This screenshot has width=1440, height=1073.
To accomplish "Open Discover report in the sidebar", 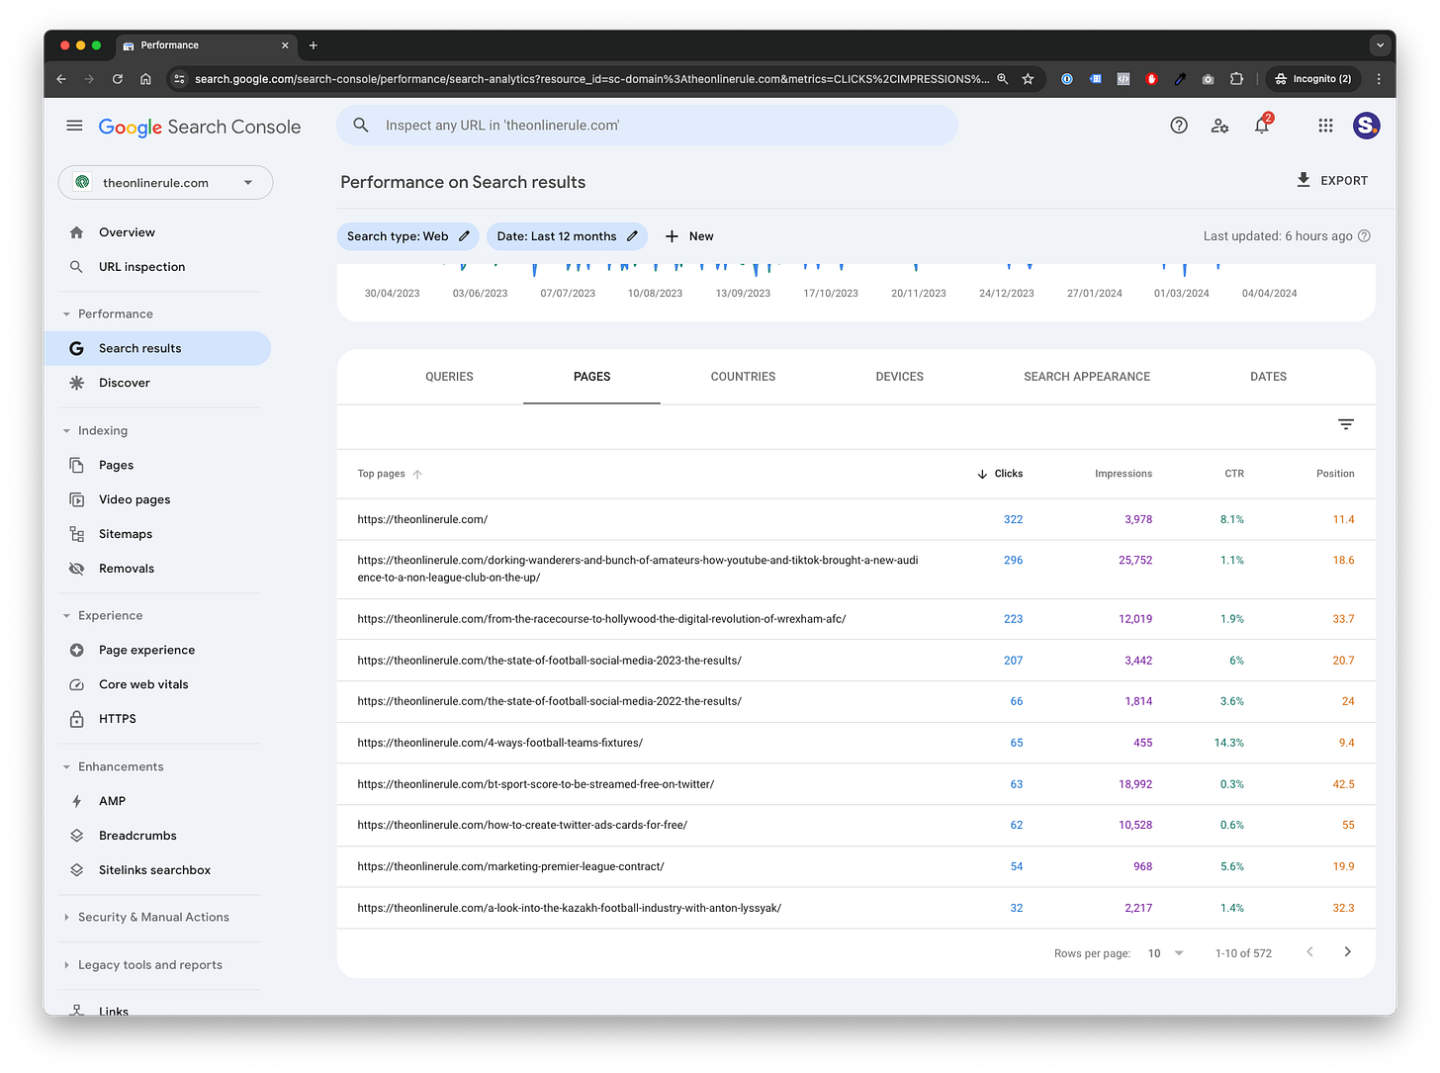I will (125, 383).
